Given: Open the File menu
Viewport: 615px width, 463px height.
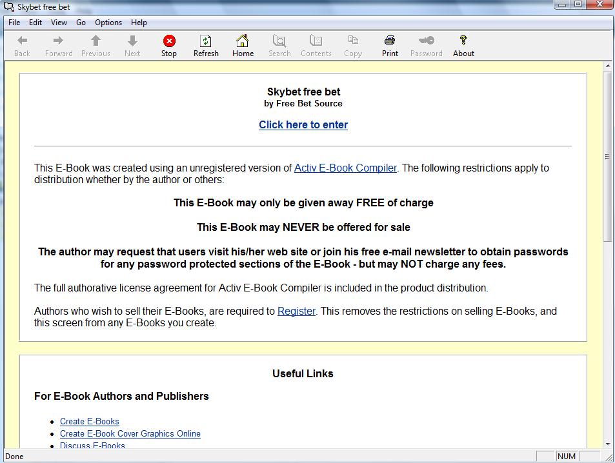Looking at the screenshot, I should [14, 23].
